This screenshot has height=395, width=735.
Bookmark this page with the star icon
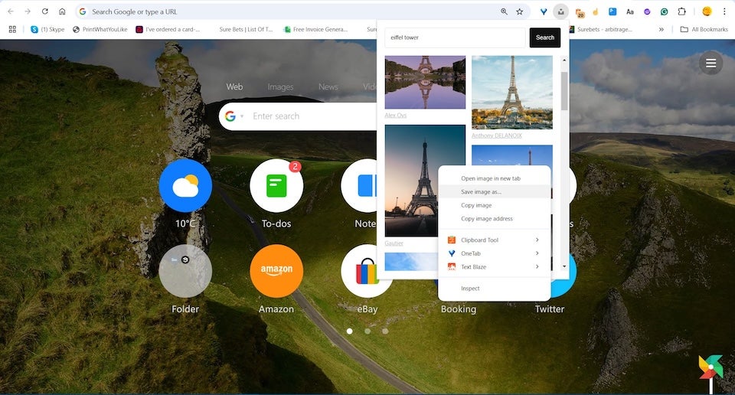(519, 11)
